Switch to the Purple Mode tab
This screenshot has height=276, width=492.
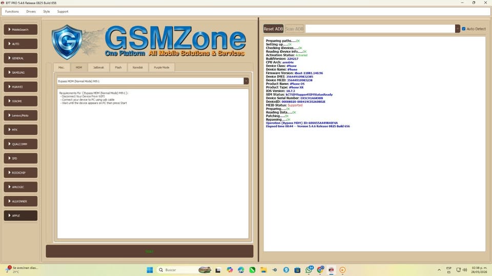161,67
